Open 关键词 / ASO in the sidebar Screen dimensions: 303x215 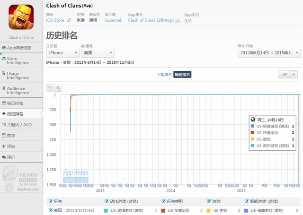21,125
